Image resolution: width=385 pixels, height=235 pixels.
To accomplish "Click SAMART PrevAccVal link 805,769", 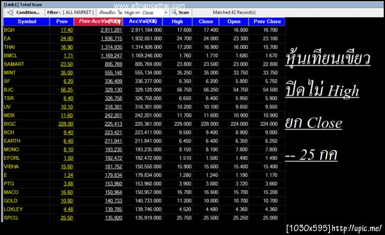I will pyautogui.click(x=114, y=64).
